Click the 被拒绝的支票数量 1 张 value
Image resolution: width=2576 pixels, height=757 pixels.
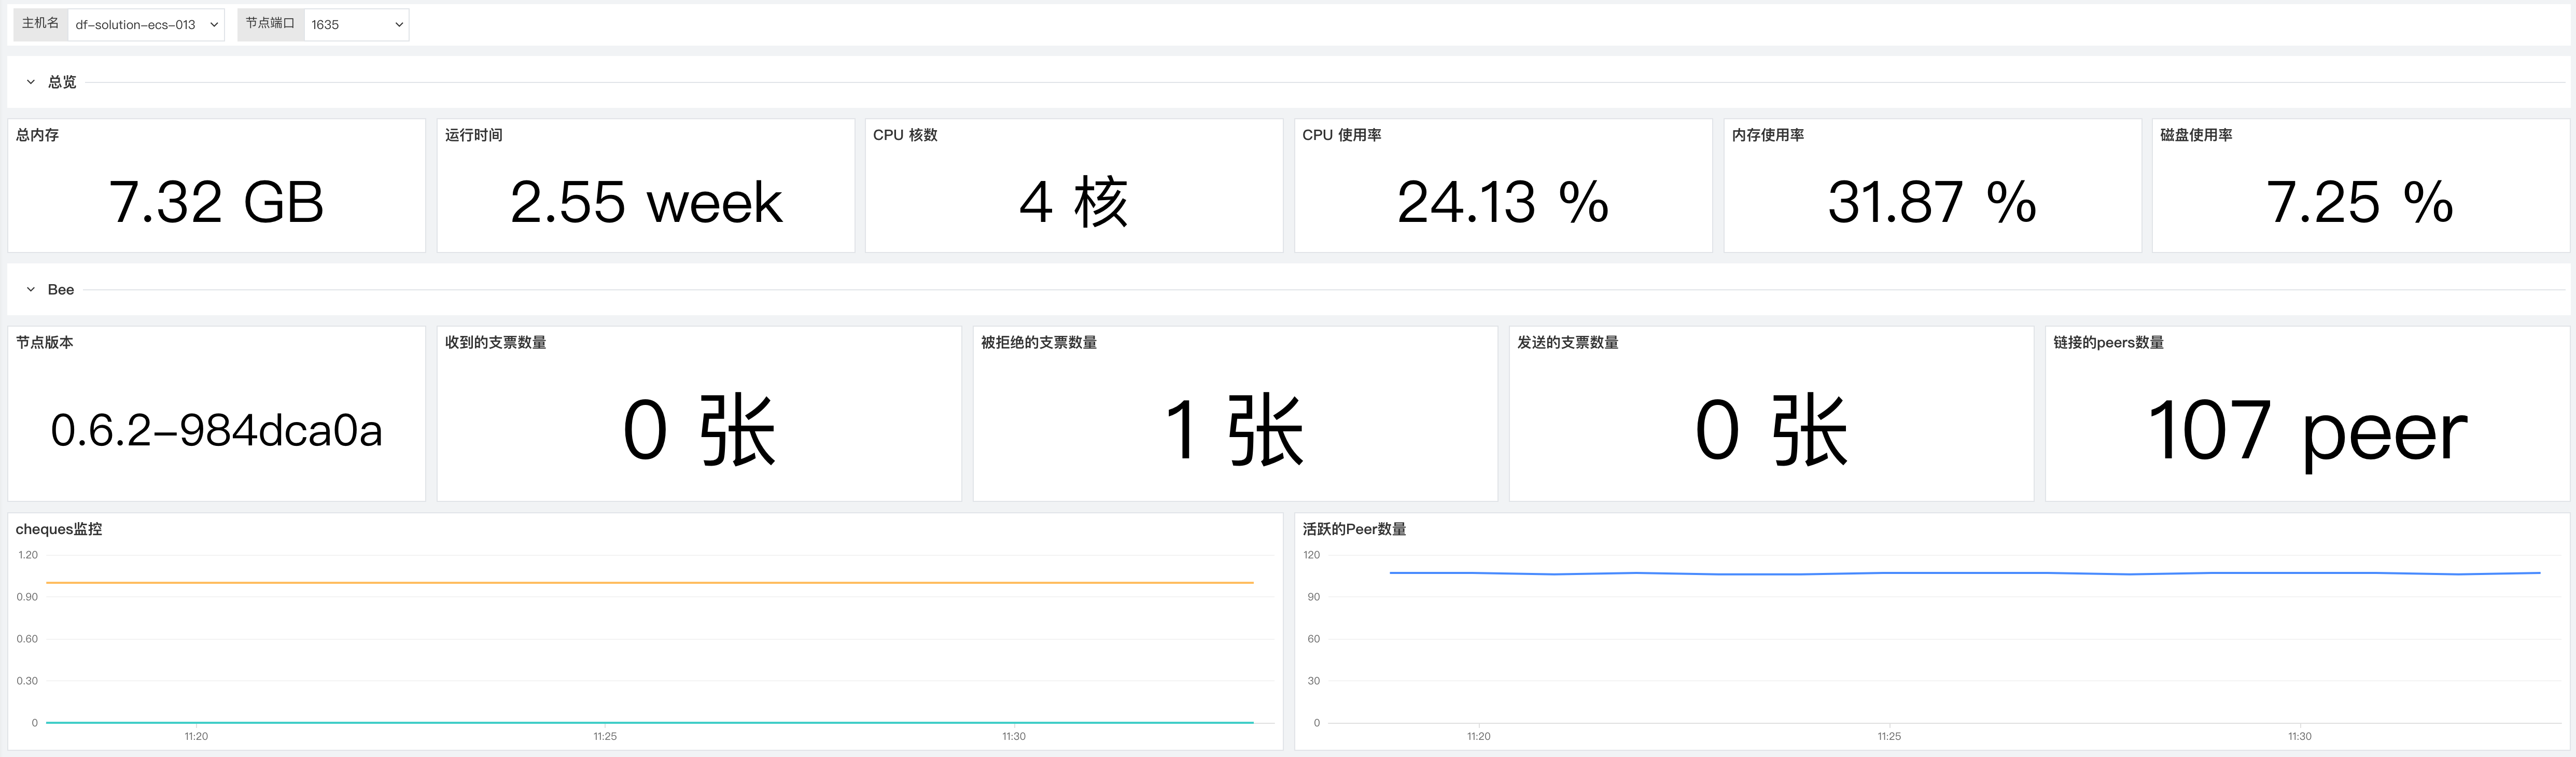click(x=1234, y=431)
